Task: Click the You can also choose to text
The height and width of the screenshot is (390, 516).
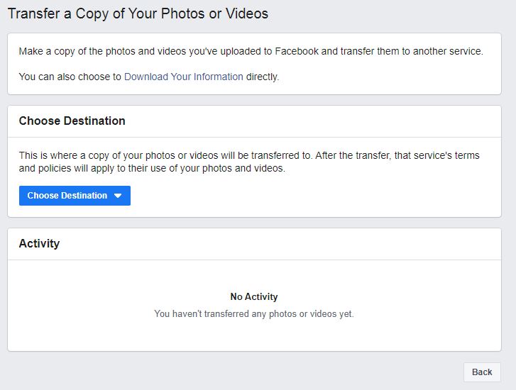Action: [70, 77]
